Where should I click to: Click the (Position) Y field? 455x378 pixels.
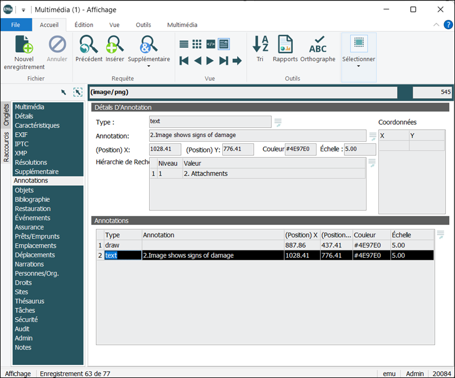coord(238,150)
